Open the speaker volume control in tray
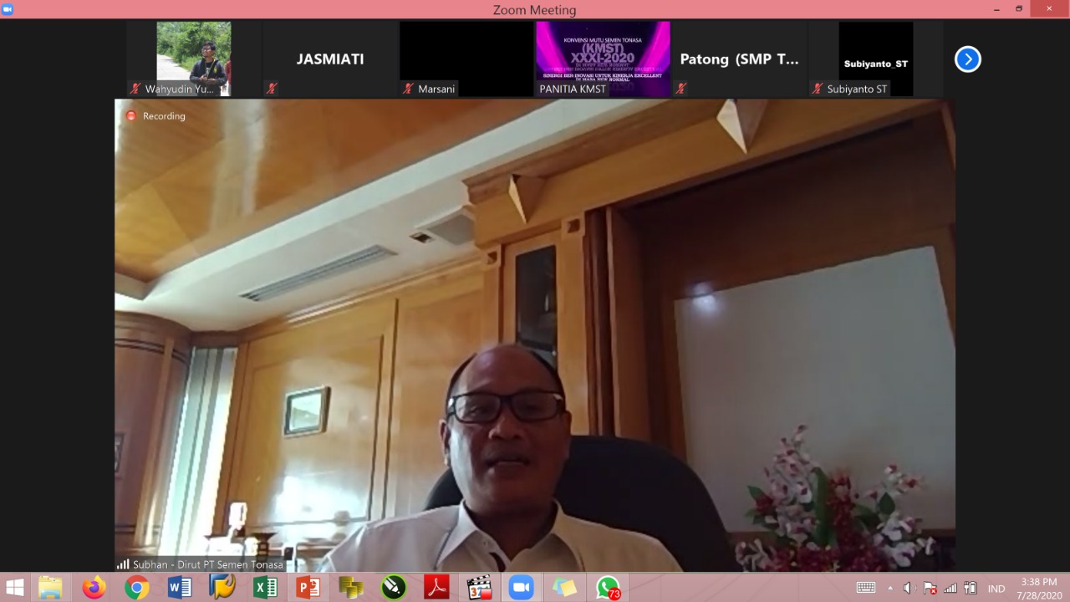This screenshot has width=1070, height=602. coord(909,588)
